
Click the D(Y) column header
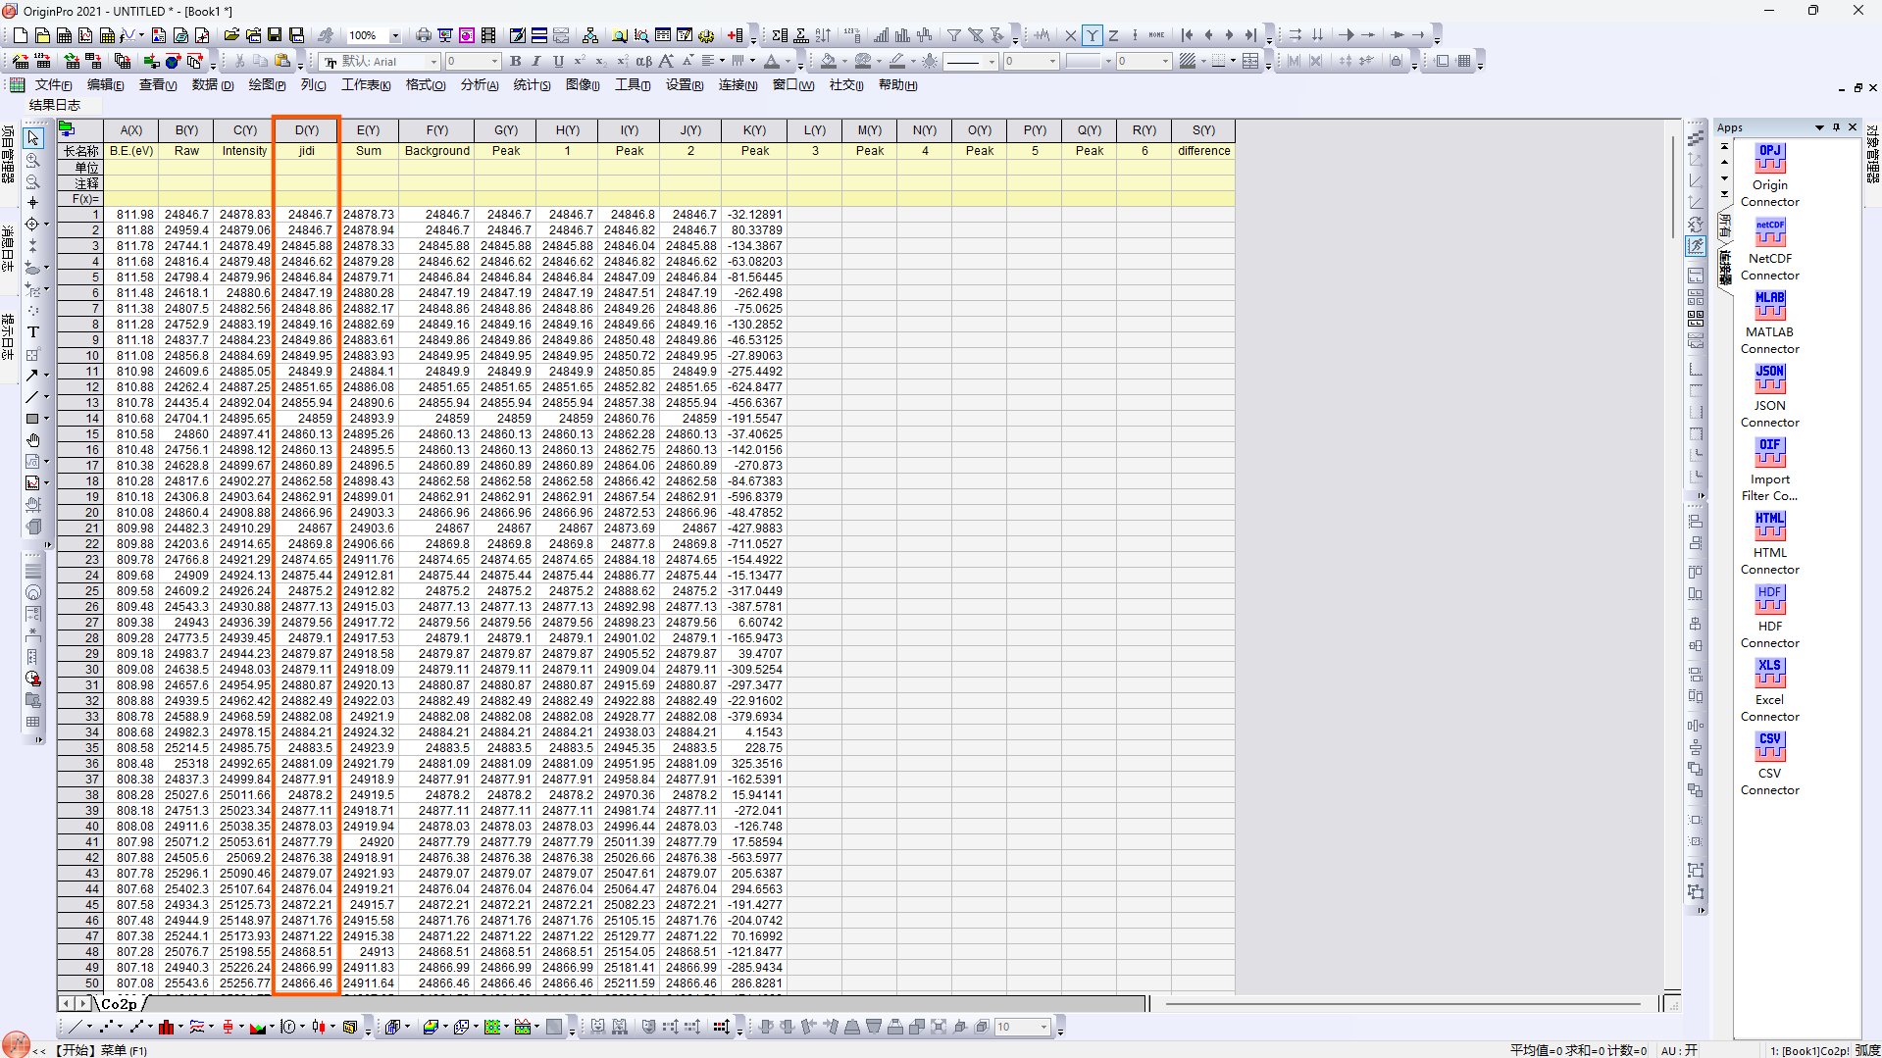307,130
